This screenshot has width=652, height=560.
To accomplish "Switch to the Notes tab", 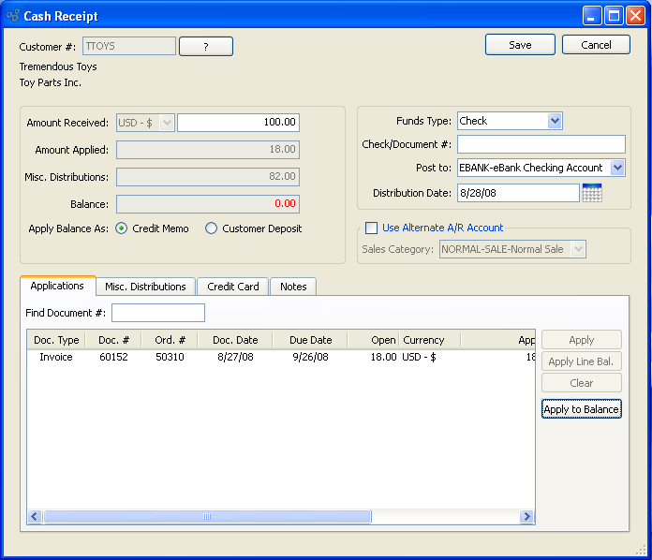I will [x=293, y=287].
